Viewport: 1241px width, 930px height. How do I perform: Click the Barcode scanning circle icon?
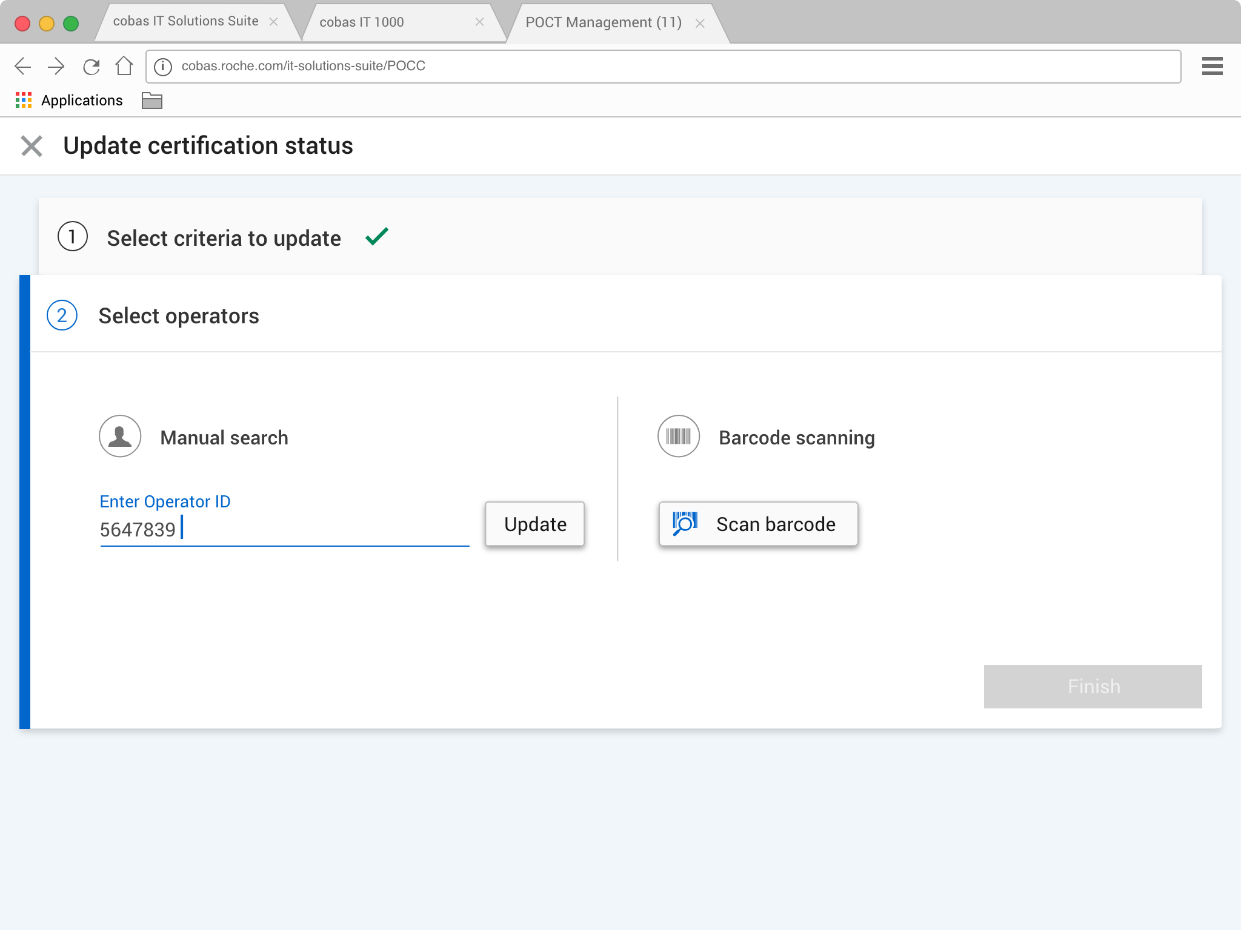tap(678, 436)
